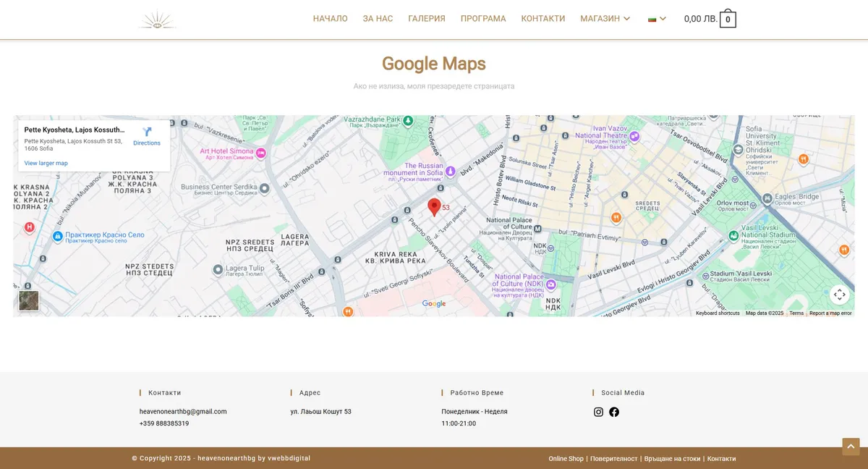Click Report a map error link
Viewport: 868px width, 469px height.
click(x=830, y=313)
